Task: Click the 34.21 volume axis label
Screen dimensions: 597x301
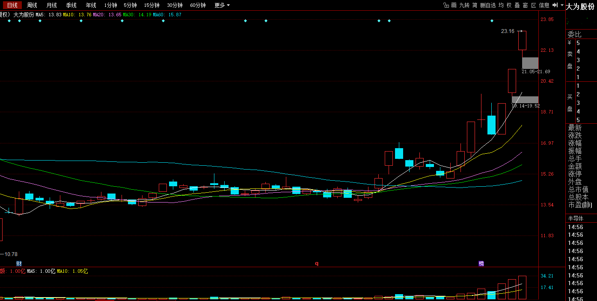Action: [547, 276]
